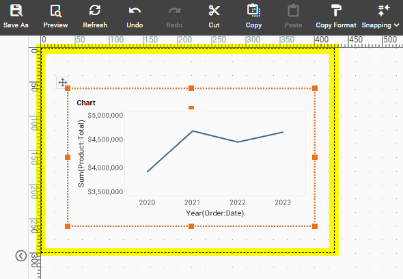Click the $4,000,000 axis label
Image resolution: width=403 pixels, height=279 pixels.
(x=105, y=168)
